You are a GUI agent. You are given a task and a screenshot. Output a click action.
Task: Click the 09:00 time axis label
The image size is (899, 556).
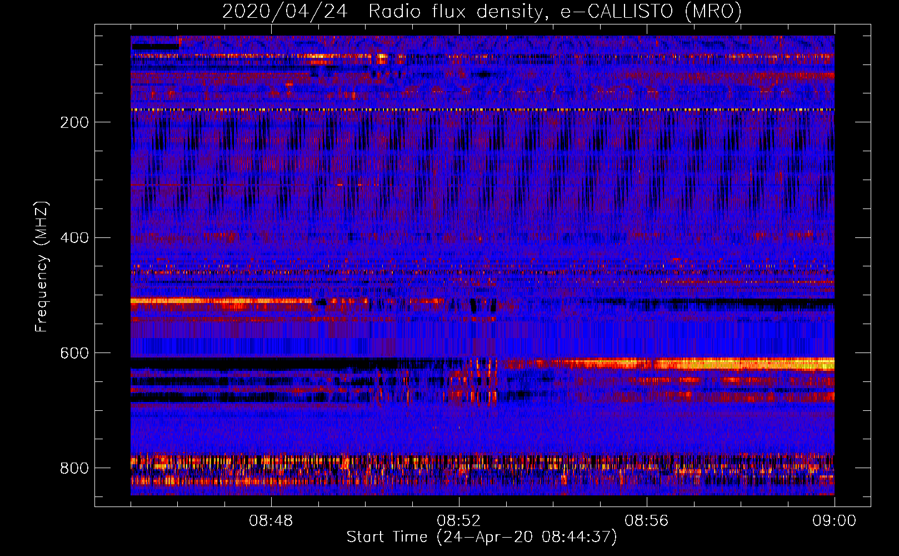[x=835, y=521]
